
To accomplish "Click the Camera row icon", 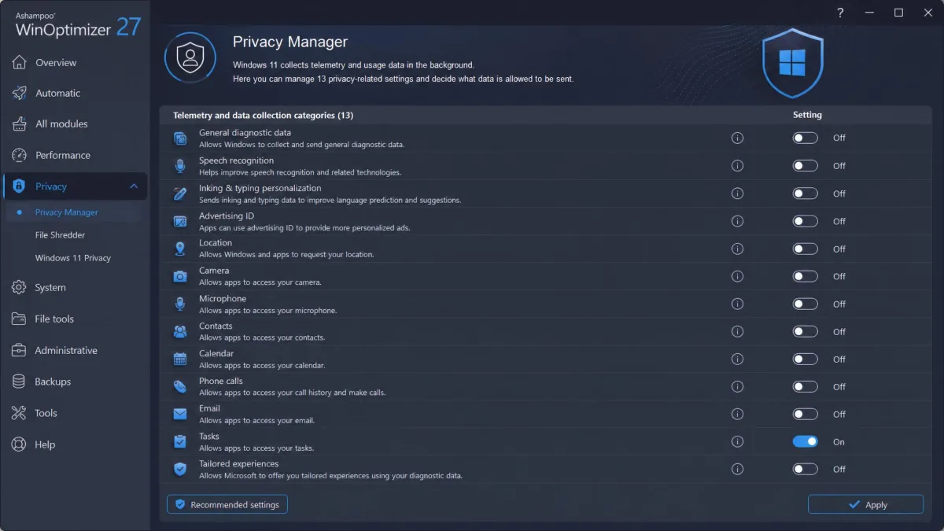I will 180,276.
